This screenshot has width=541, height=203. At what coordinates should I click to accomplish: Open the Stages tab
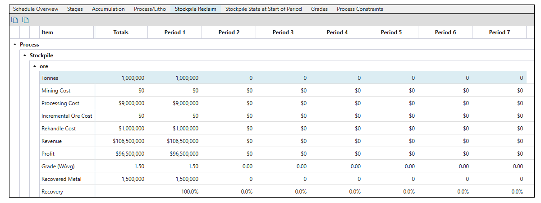click(75, 9)
